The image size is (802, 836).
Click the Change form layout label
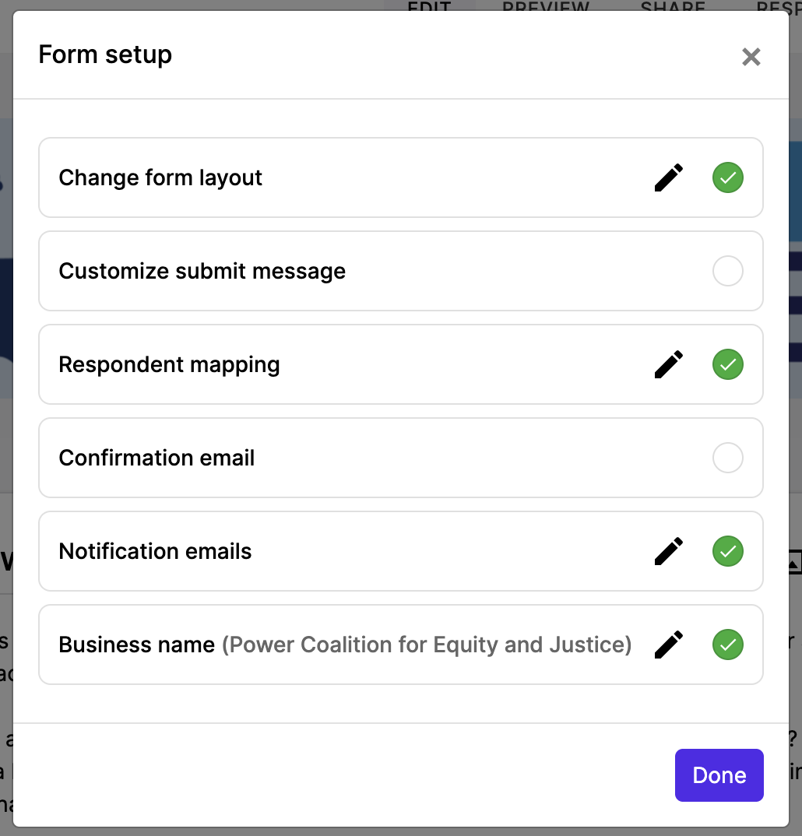click(x=160, y=177)
